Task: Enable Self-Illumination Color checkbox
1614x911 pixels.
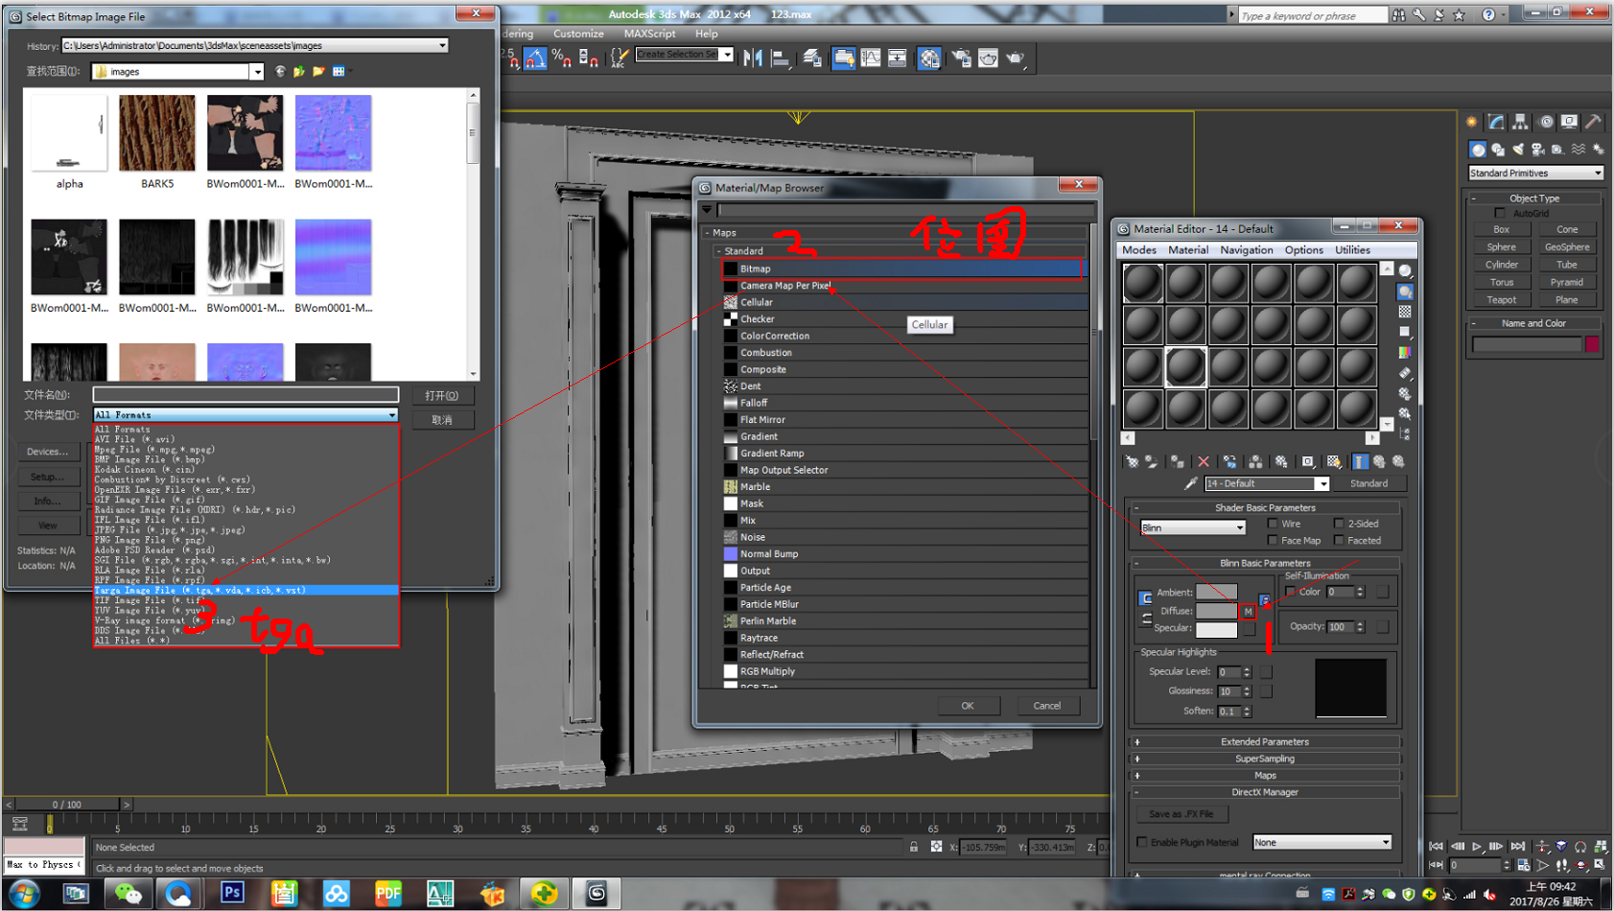Action: [x=1291, y=592]
